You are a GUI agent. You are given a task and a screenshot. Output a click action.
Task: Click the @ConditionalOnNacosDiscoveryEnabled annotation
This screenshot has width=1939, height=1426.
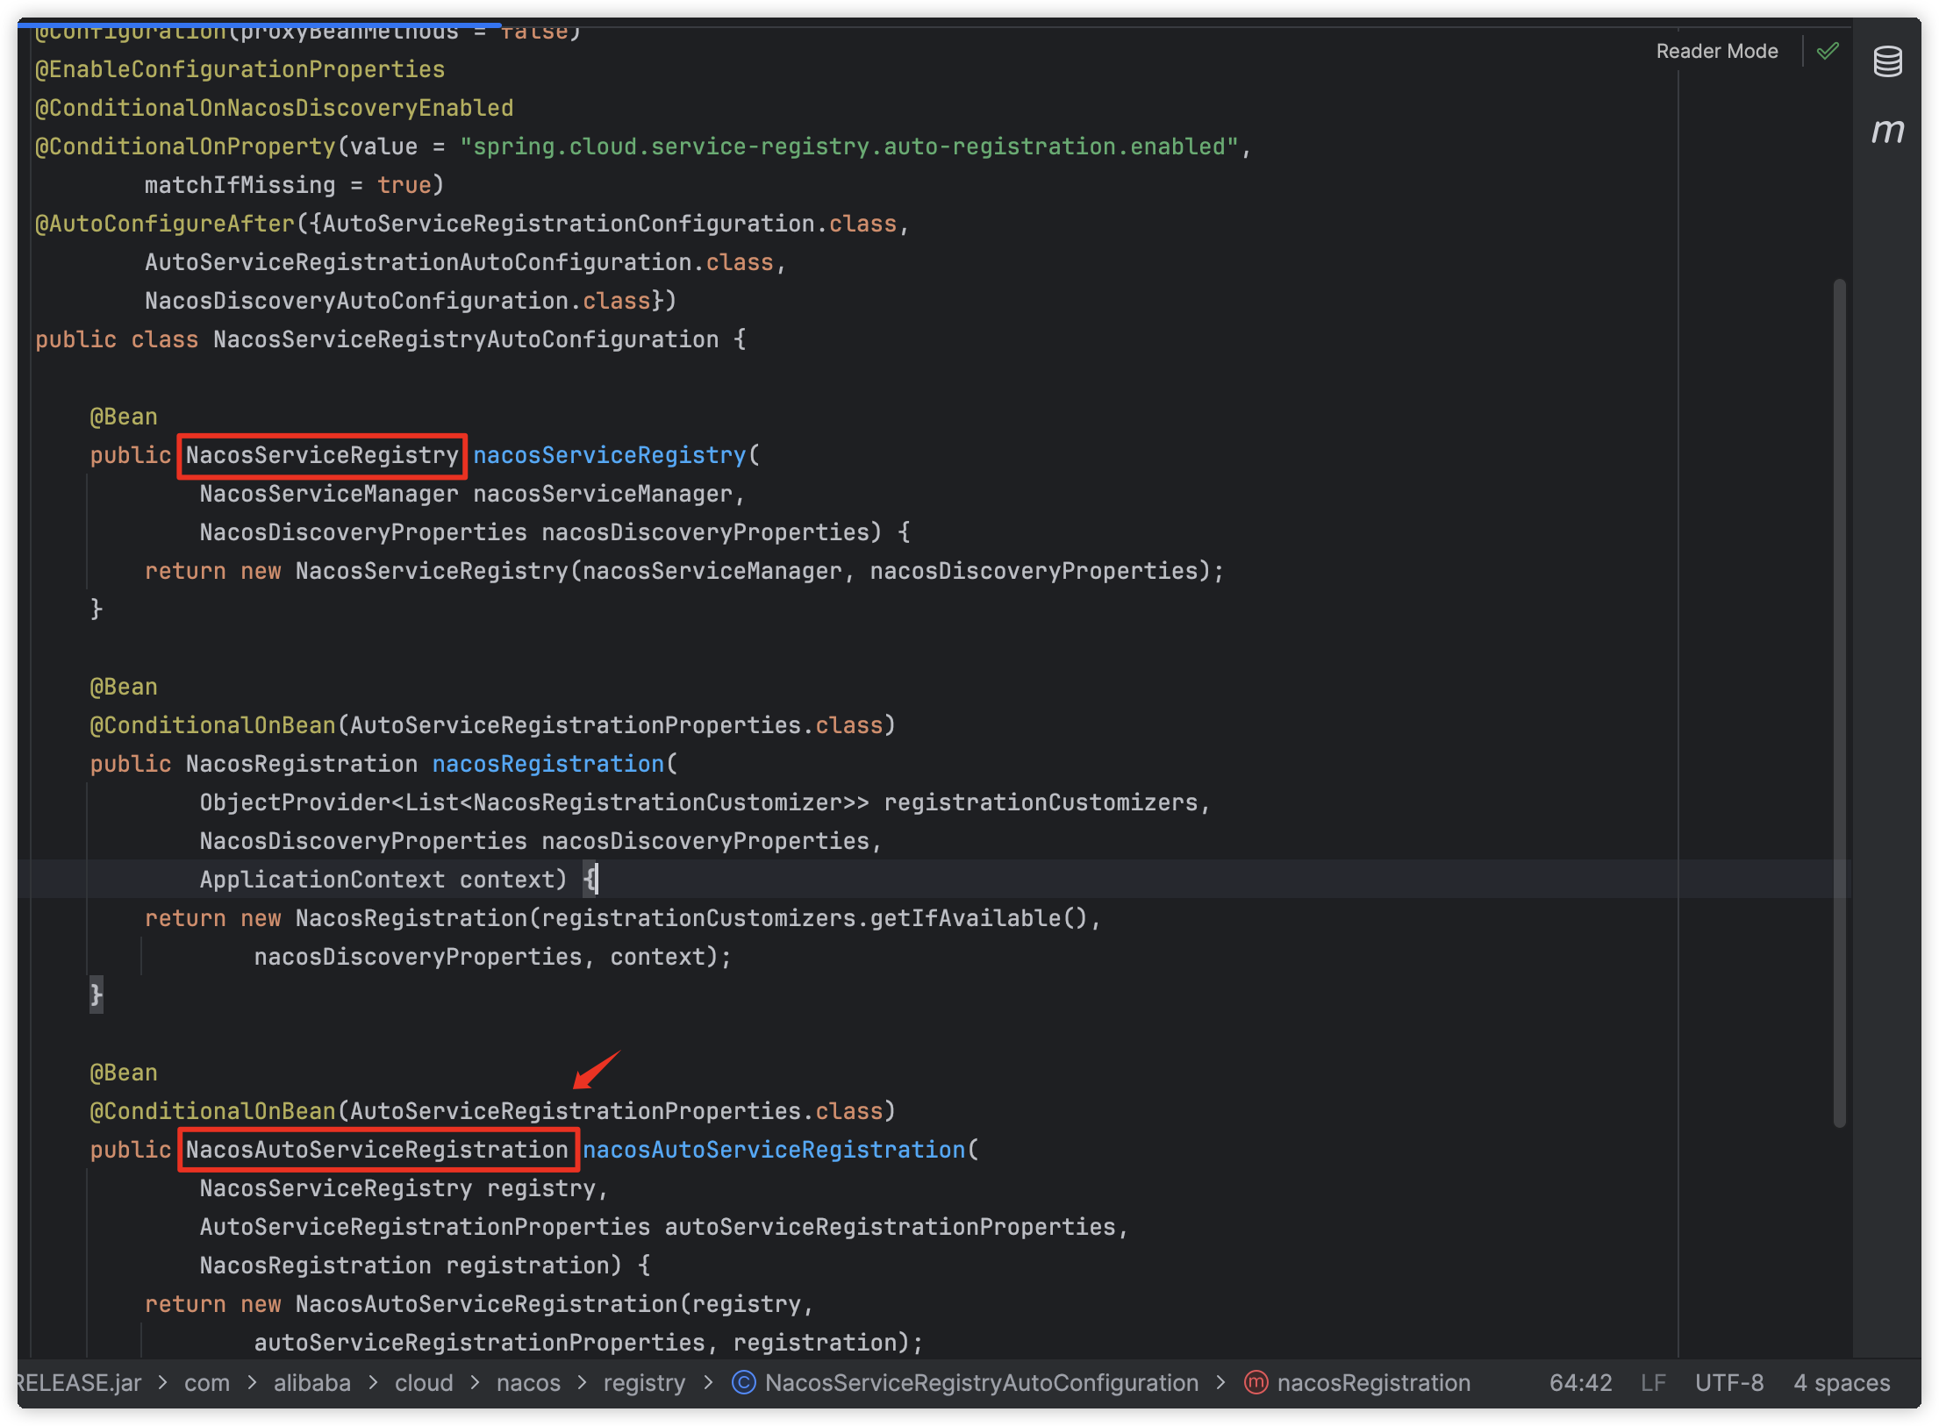click(274, 107)
